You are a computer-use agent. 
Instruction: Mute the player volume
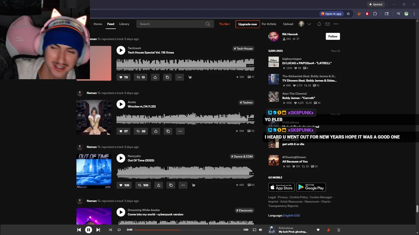pyautogui.click(x=261, y=230)
